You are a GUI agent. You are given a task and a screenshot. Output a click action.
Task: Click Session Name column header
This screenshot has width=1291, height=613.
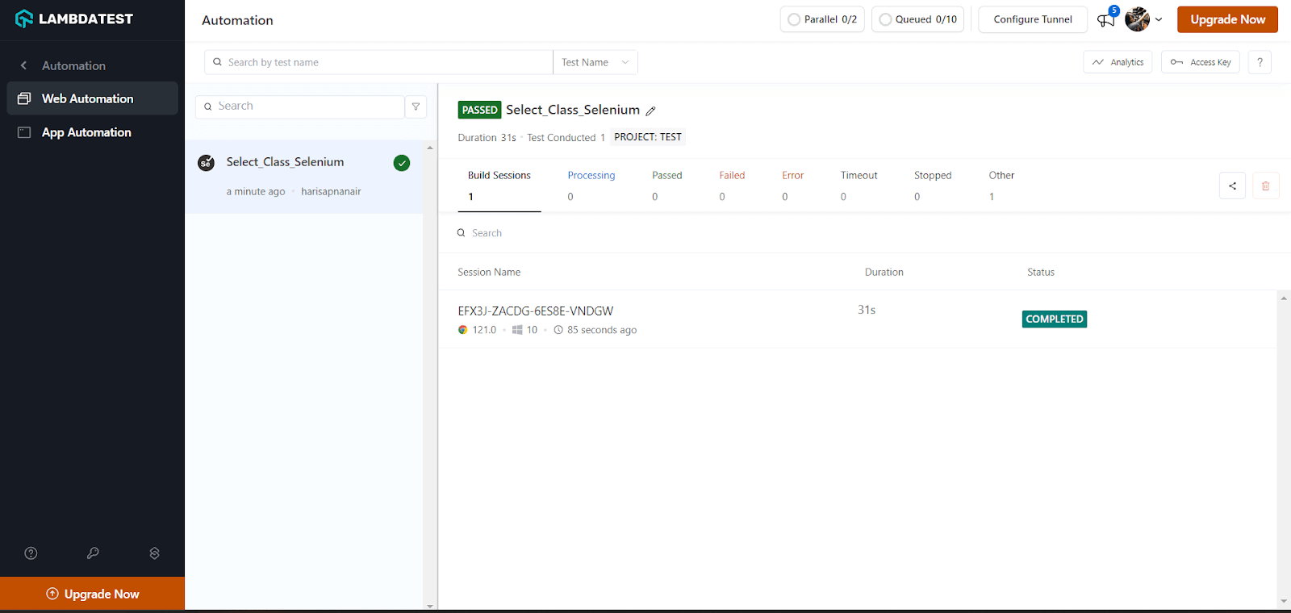click(489, 273)
